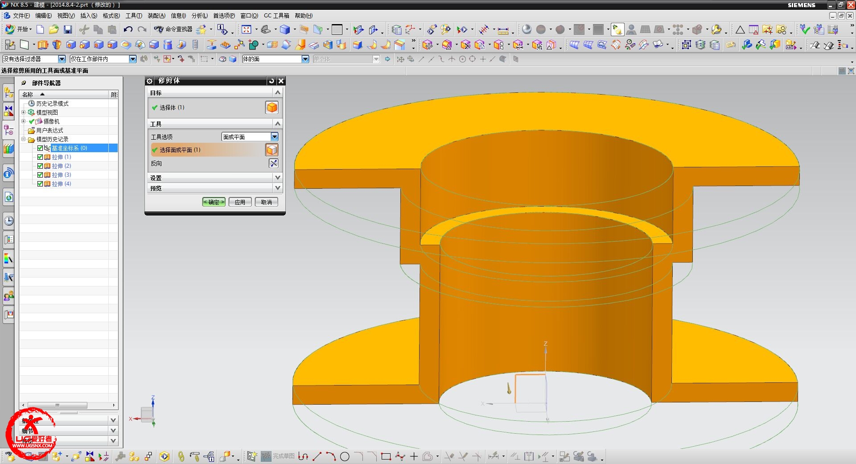
Task: Open the GC 工具箱 menu
Action: [x=276, y=16]
